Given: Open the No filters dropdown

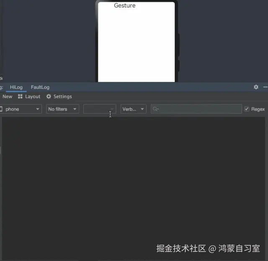Looking at the screenshot, I should click(x=62, y=109).
